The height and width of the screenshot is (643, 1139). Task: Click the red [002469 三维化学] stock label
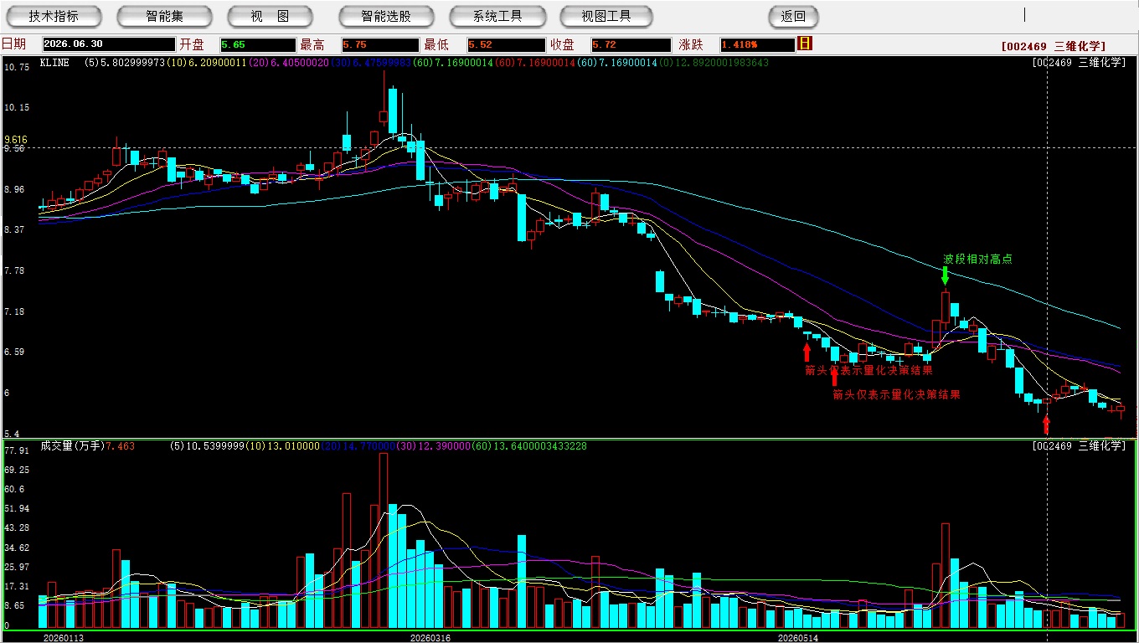click(1053, 46)
